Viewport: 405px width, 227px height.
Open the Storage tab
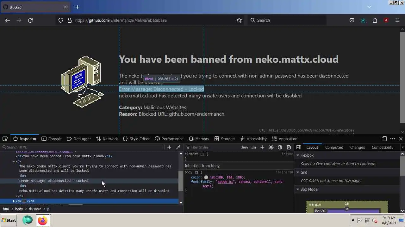coord(225,139)
